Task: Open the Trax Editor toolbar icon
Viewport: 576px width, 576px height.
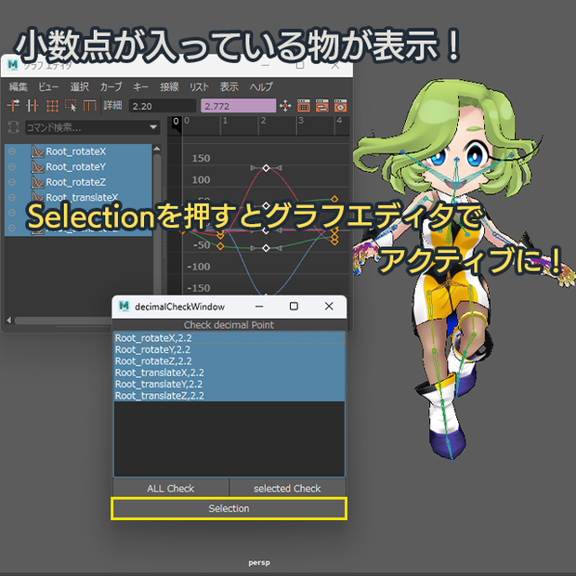Action: [322, 106]
